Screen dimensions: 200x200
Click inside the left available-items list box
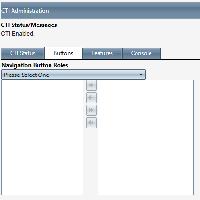(42, 137)
